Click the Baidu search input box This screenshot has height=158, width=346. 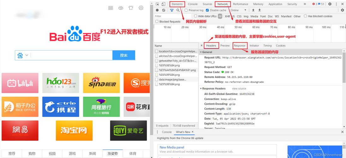pos(71,55)
